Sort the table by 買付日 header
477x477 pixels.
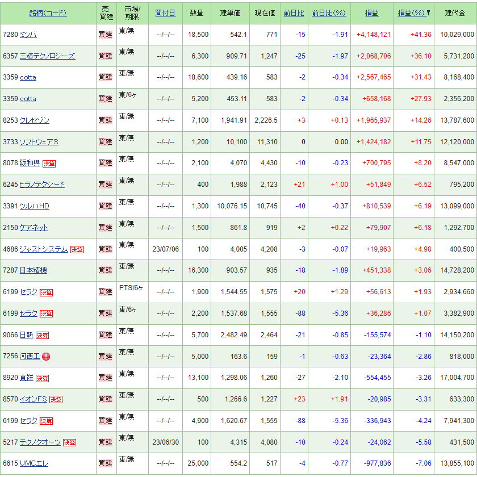[165, 12]
